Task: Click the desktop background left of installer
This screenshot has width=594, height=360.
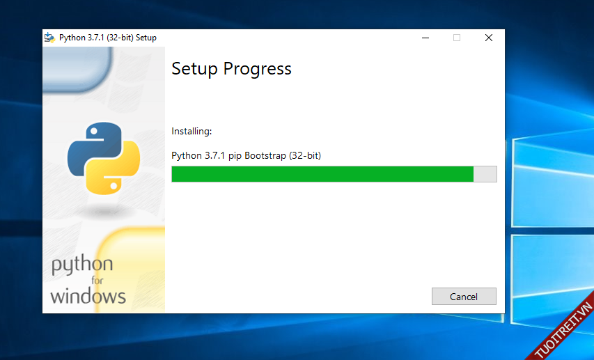Action: [21, 174]
